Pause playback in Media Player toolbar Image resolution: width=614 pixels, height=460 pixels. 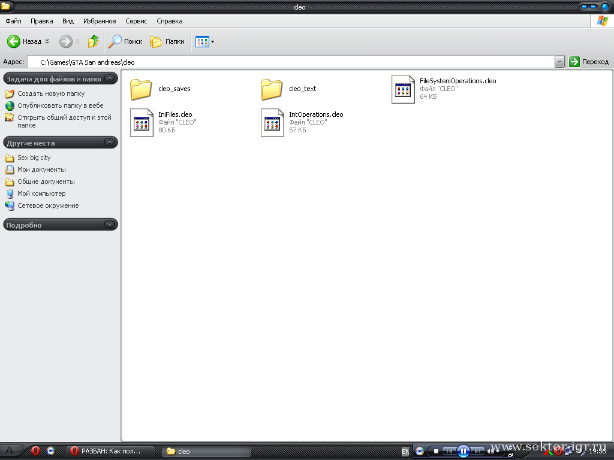(x=463, y=452)
